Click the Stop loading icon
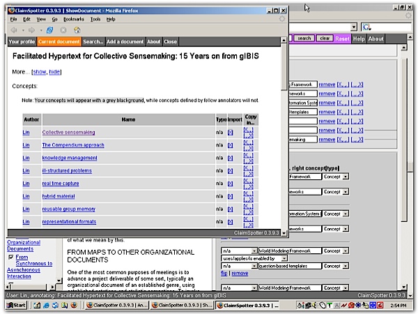 63,30
